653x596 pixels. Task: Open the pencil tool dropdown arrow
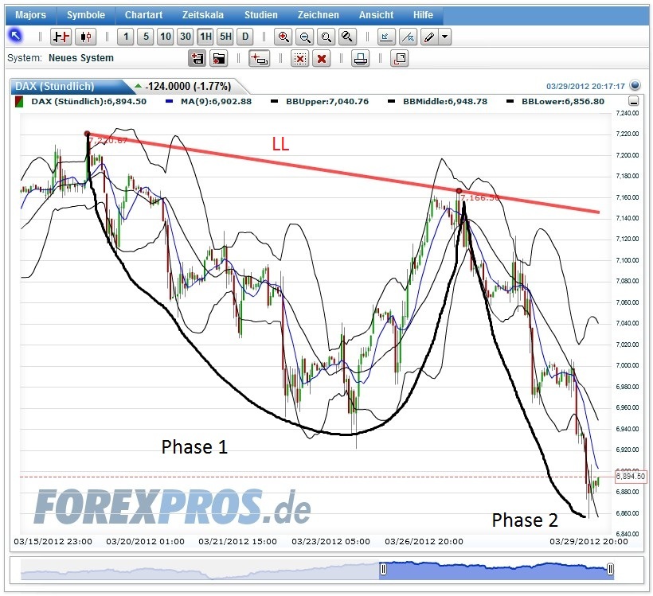pos(443,36)
